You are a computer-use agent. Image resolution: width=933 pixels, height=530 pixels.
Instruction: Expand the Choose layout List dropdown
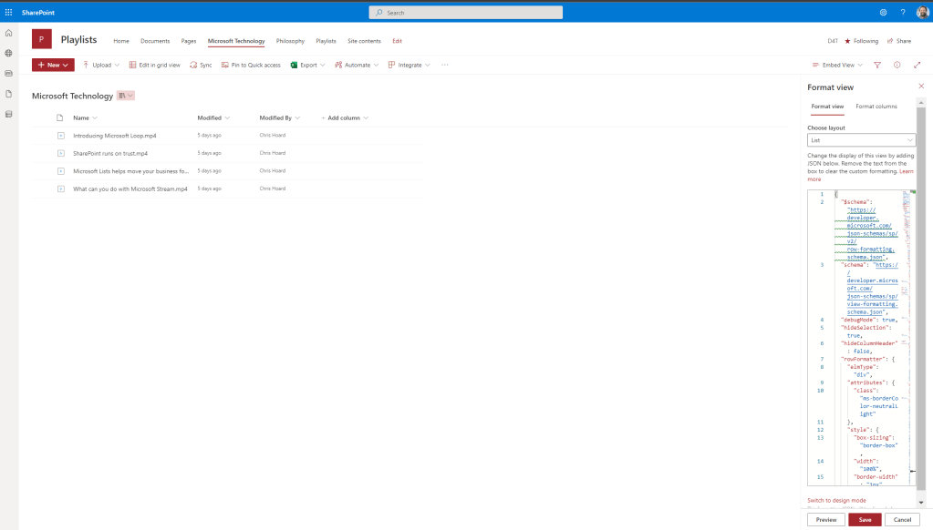(x=861, y=140)
